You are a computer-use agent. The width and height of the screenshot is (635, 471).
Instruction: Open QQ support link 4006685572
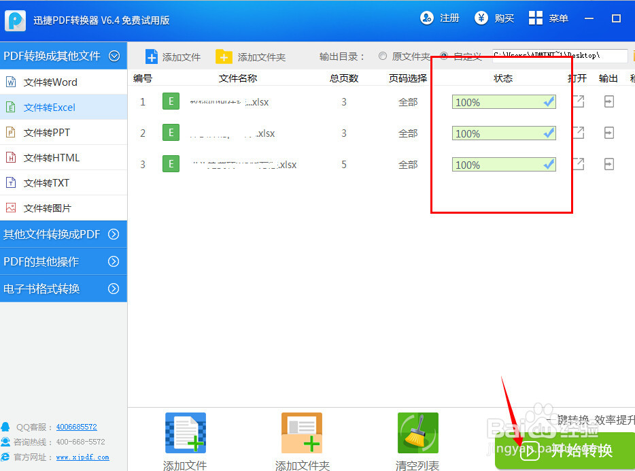pos(77,427)
